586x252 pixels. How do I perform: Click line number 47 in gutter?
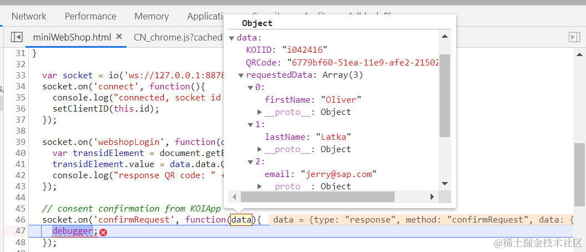(21, 231)
